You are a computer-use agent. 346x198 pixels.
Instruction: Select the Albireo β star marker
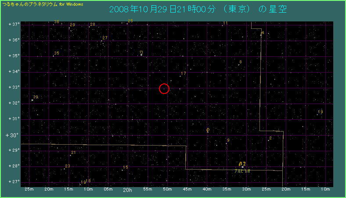coord(242,166)
